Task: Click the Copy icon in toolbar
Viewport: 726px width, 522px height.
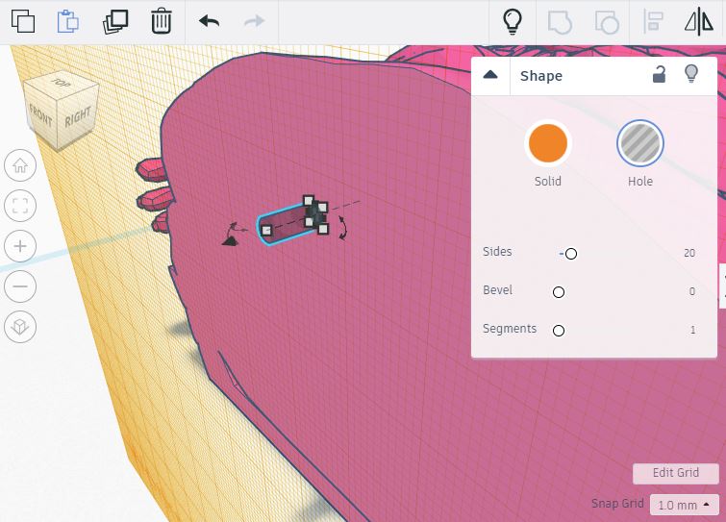Action: click(23, 21)
